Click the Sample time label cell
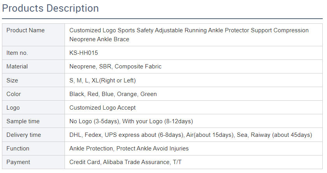Image resolution: width=327 pixels, height=173 pixels. click(x=23, y=121)
